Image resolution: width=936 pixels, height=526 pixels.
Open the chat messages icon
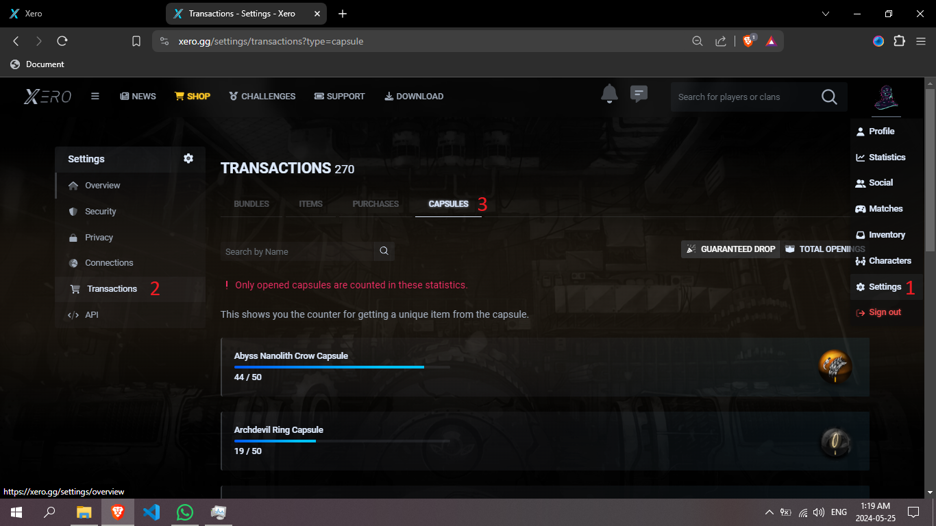[639, 94]
